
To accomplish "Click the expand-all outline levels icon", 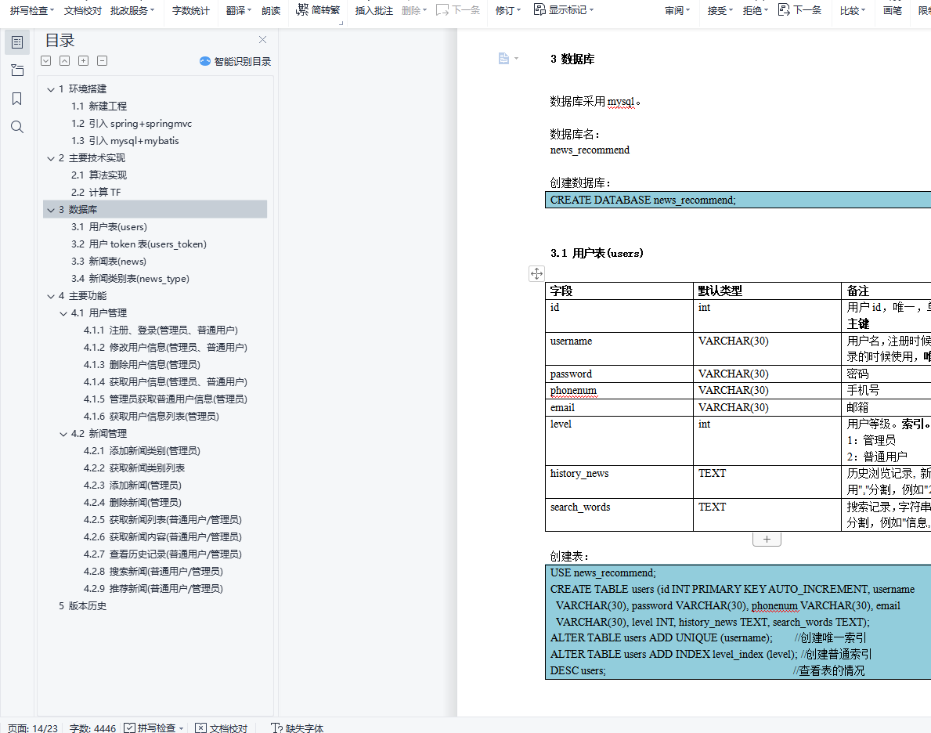I will [x=45, y=60].
